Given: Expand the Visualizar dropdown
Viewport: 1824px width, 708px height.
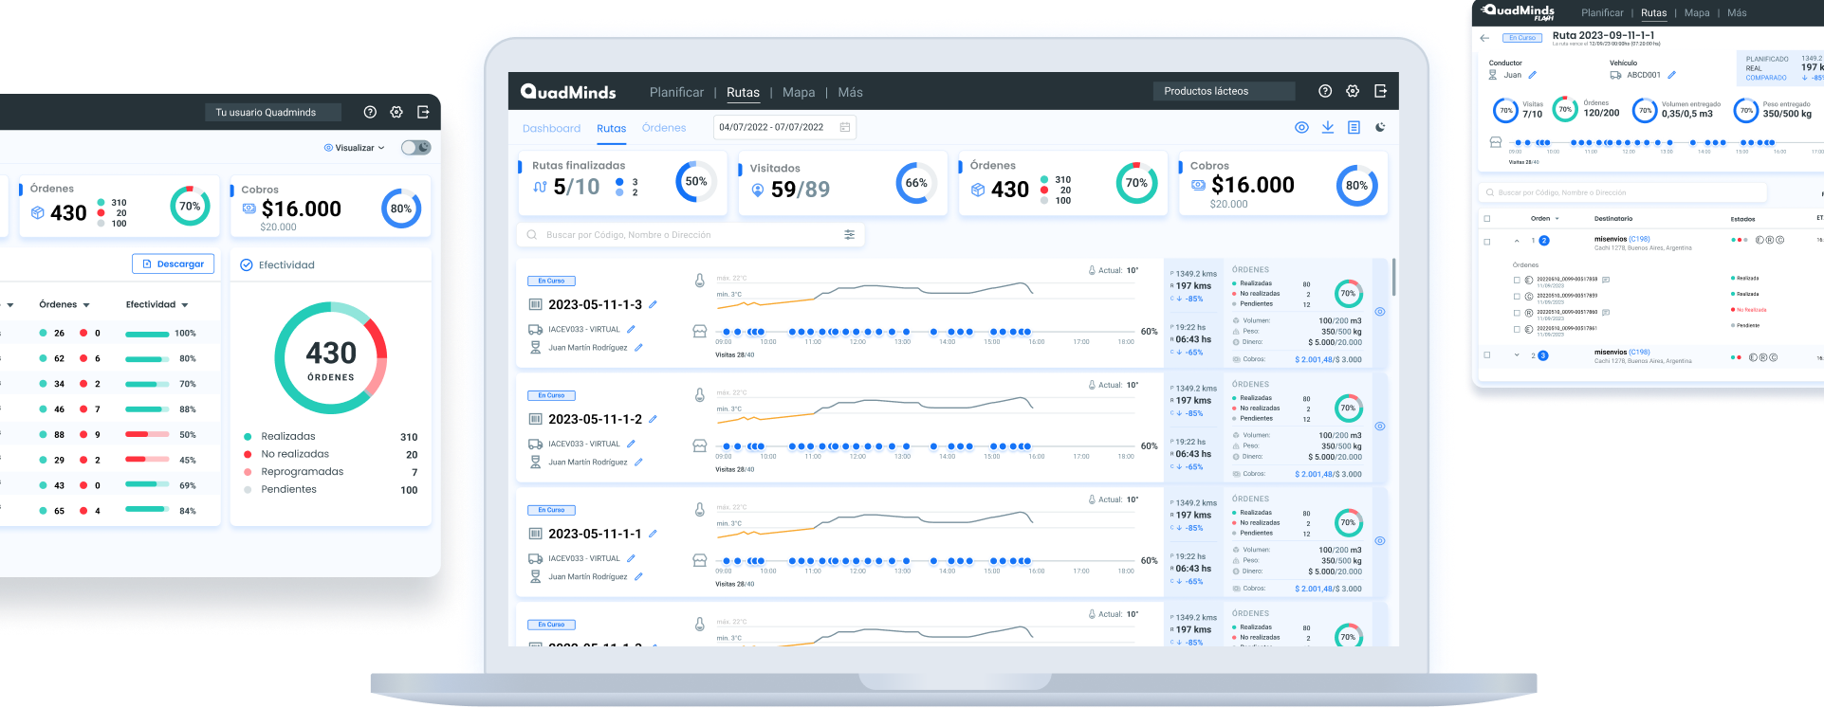Looking at the screenshot, I should [355, 148].
